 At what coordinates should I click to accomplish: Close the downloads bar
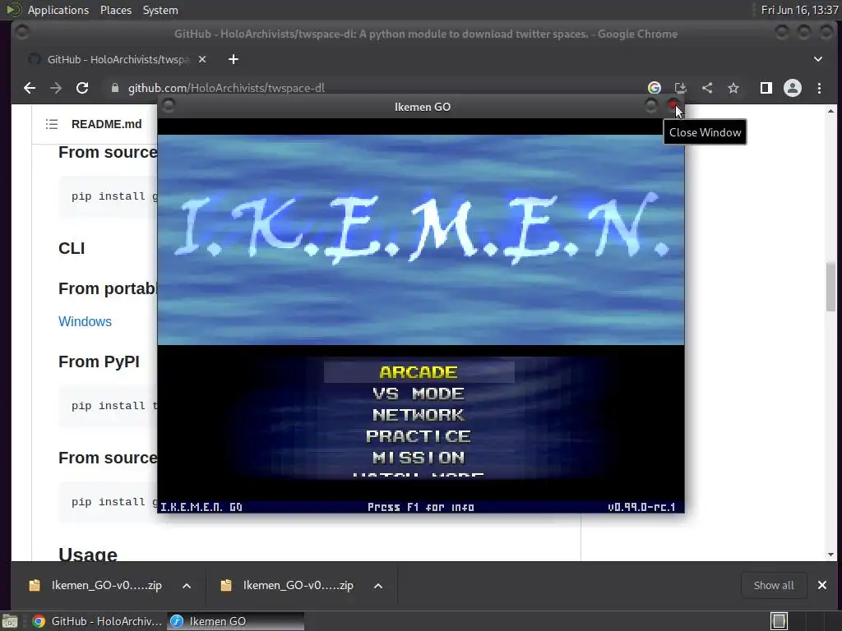822,585
